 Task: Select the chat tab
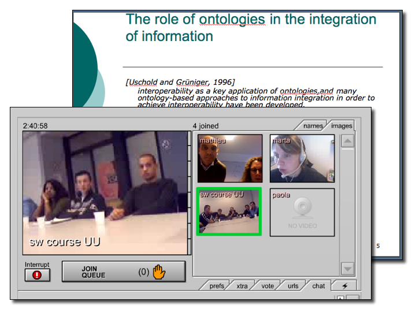318,286
